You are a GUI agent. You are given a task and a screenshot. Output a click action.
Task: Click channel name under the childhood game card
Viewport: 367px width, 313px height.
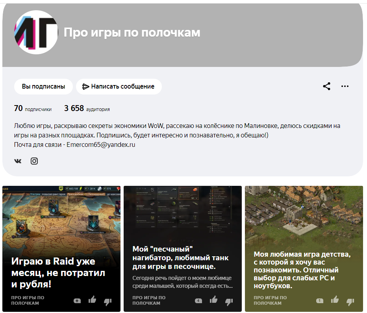(270, 300)
